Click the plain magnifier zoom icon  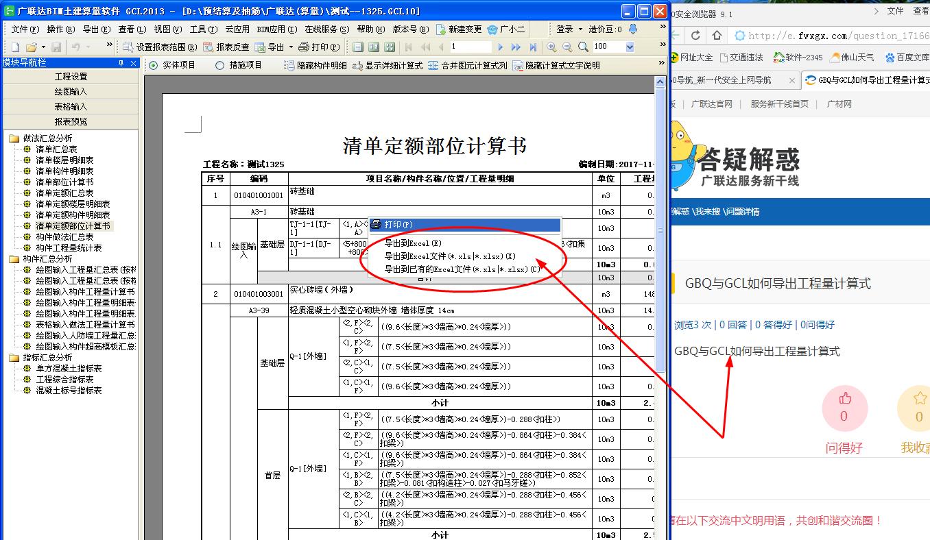pyautogui.click(x=583, y=47)
